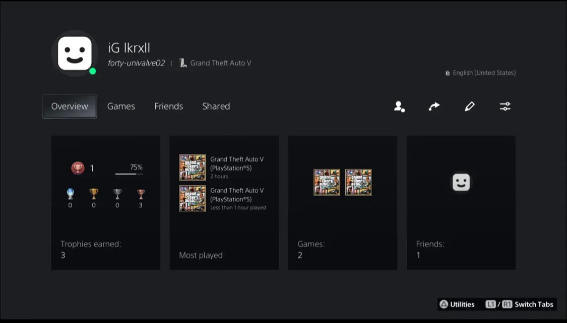Click the Grand Theft Auto V now-playing label
The image size is (567, 323).
220,63
